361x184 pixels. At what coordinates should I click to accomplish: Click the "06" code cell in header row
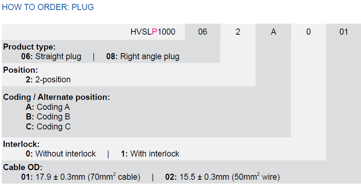pyautogui.click(x=202, y=32)
